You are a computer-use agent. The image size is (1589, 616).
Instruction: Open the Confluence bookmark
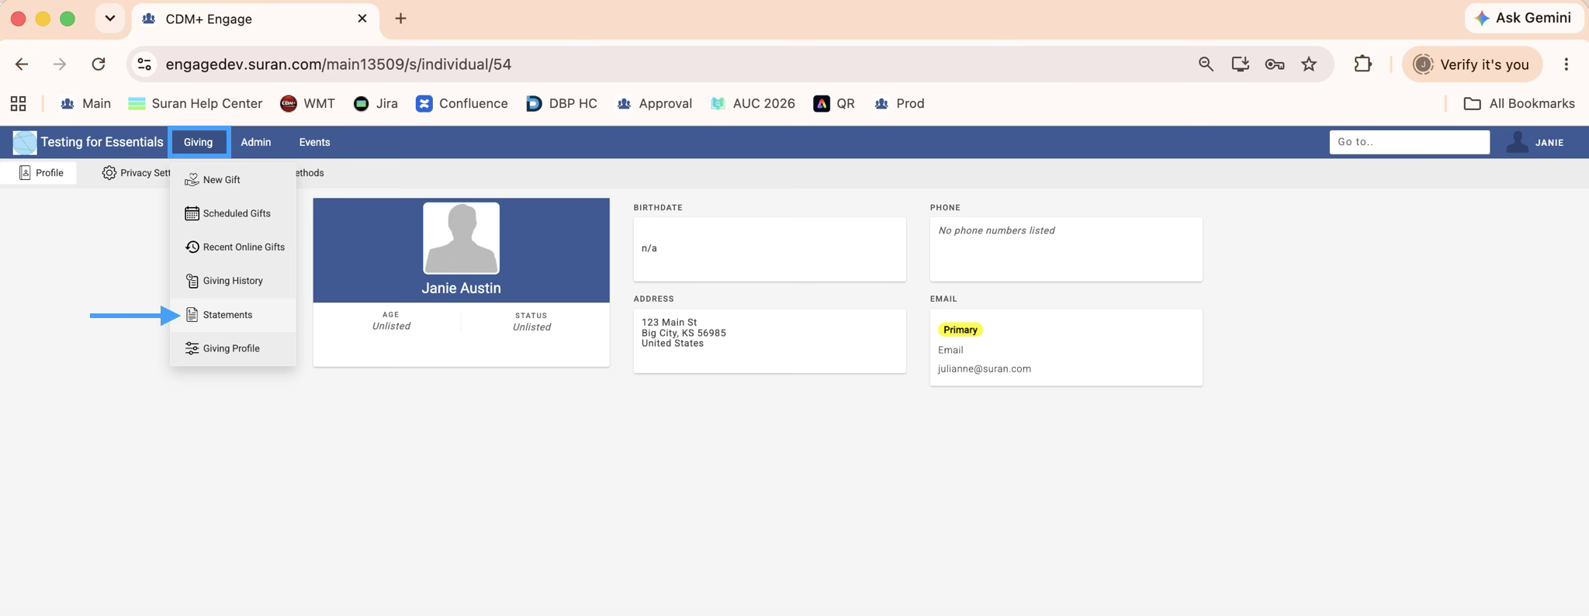tap(462, 104)
